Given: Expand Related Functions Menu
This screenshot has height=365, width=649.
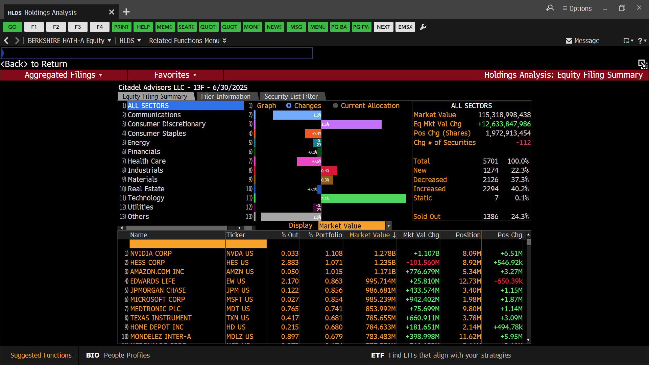Looking at the screenshot, I should (188, 41).
